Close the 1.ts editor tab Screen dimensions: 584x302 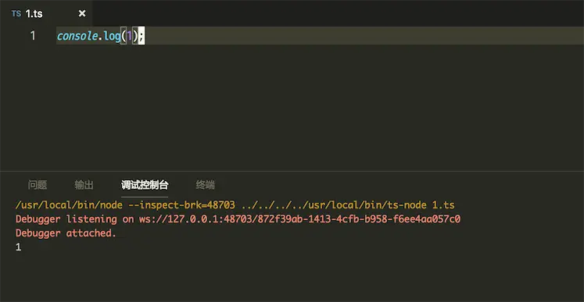point(82,14)
